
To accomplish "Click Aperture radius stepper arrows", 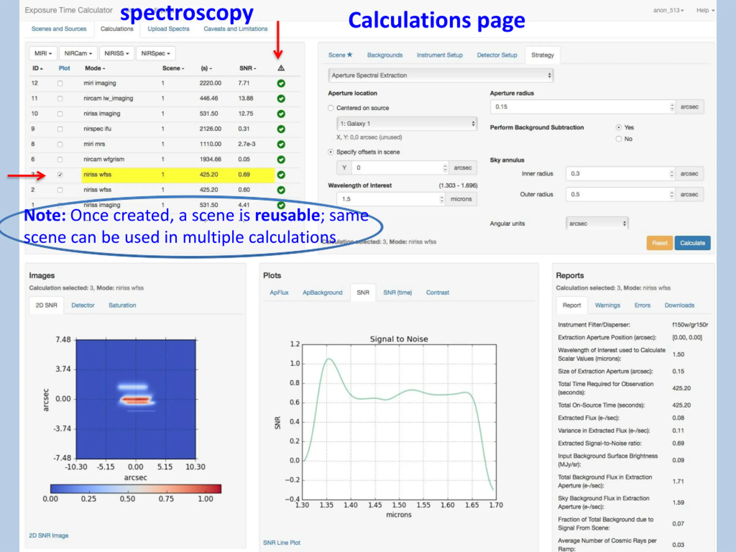I will click(672, 107).
